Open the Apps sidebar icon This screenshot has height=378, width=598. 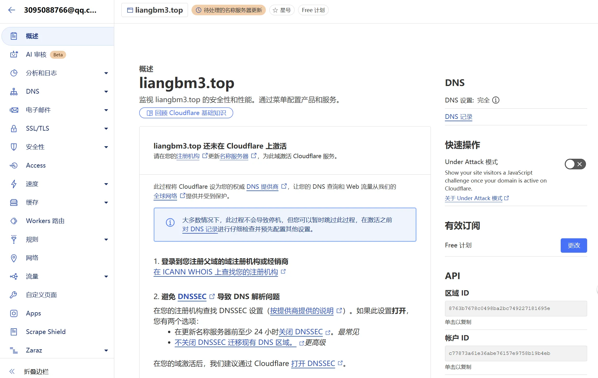coord(14,313)
